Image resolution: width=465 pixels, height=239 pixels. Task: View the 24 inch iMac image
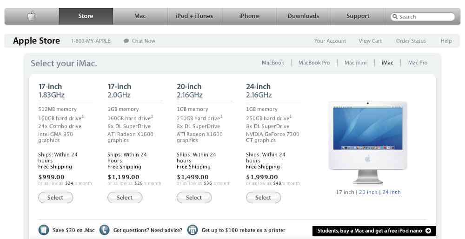[392, 192]
